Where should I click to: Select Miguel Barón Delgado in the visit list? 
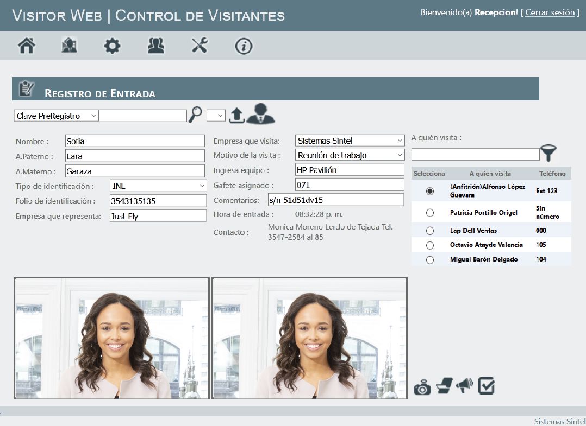click(x=430, y=259)
